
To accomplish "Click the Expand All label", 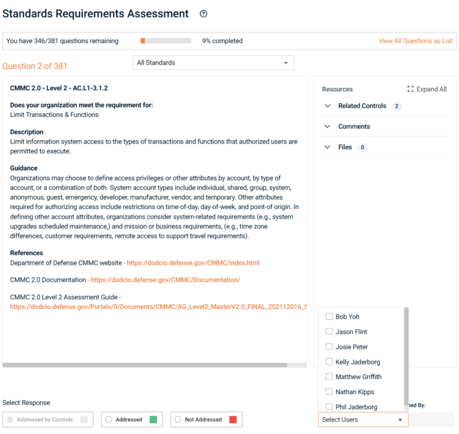I will point(432,89).
